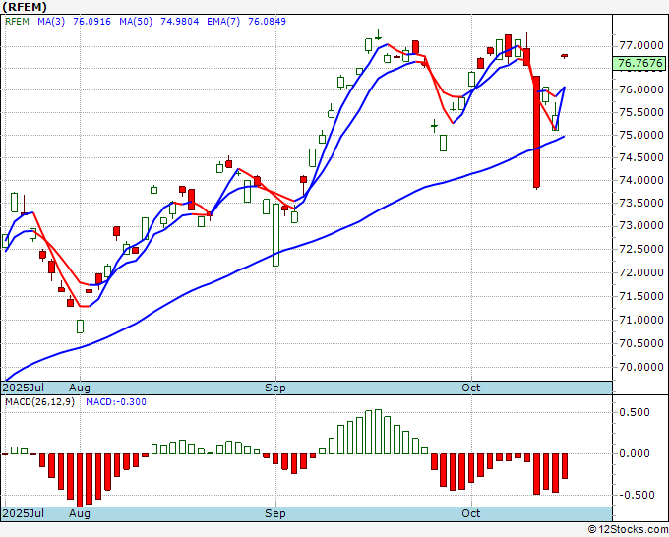669x537 pixels.
Task: Click the 77.0000 price axis label
Action: click(641, 45)
